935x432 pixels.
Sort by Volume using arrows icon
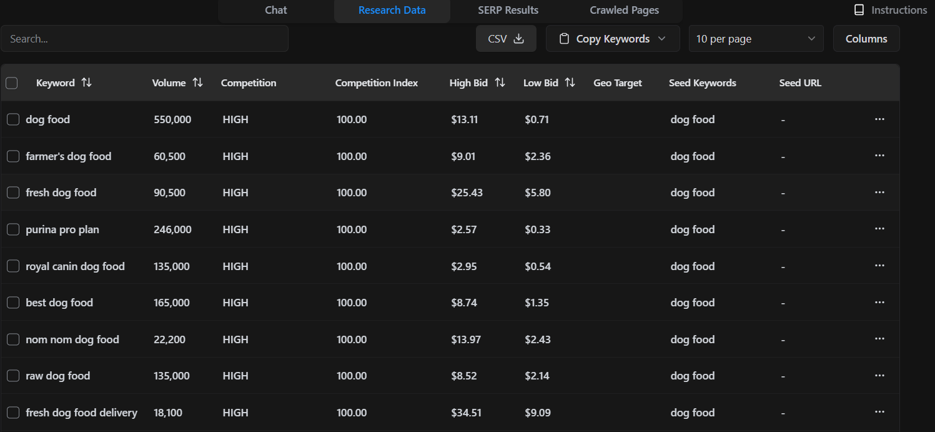click(x=197, y=83)
